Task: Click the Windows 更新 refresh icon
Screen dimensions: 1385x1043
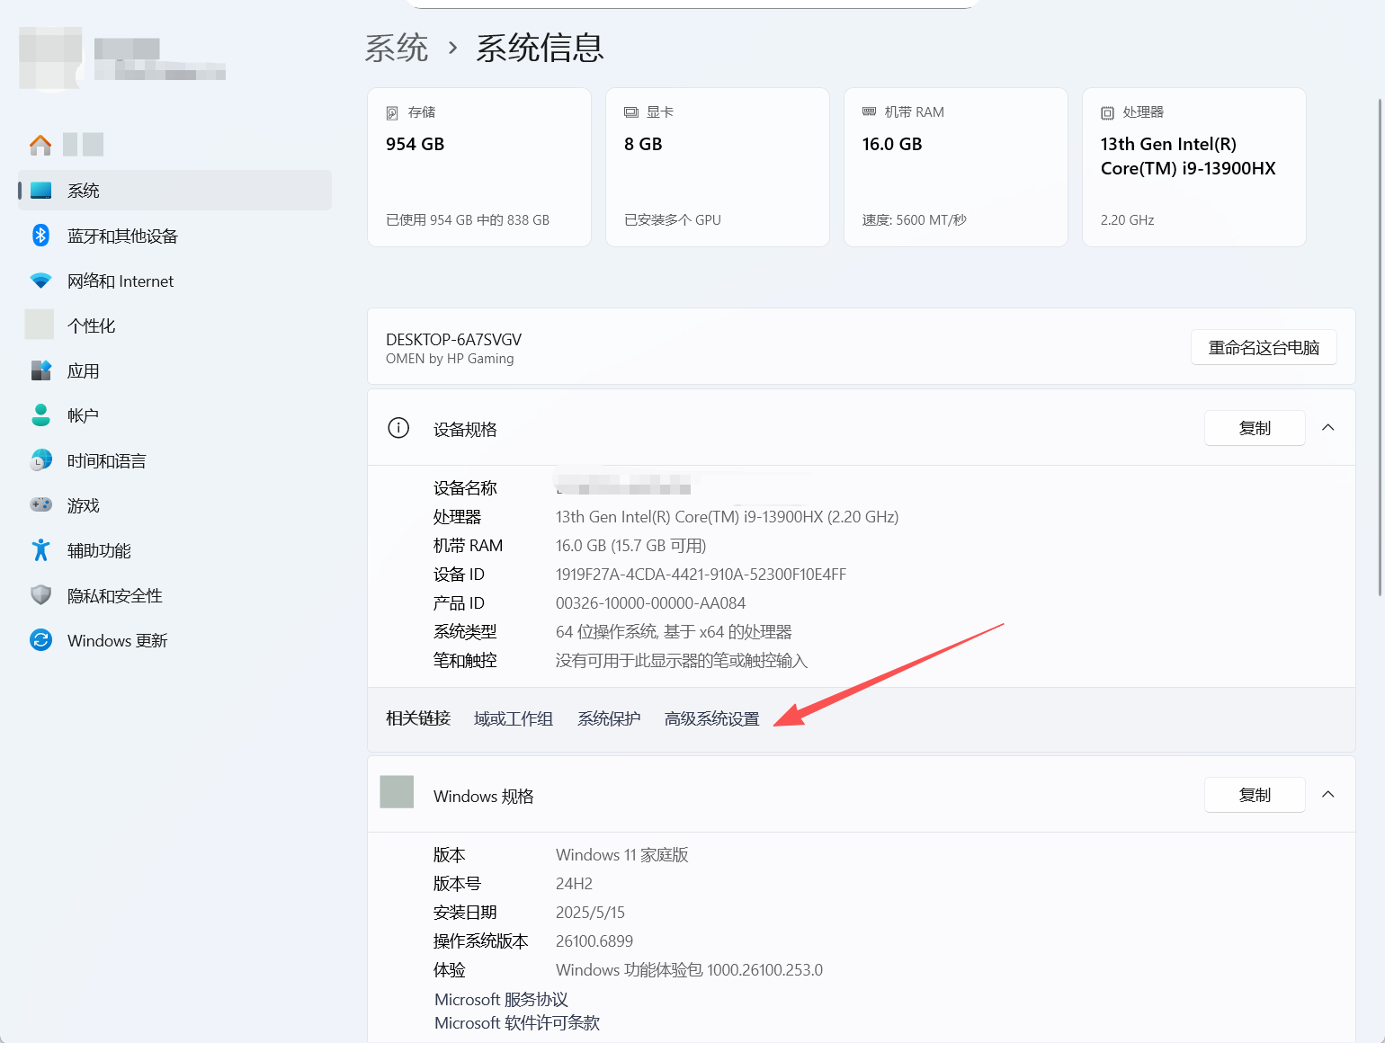Action: point(40,640)
